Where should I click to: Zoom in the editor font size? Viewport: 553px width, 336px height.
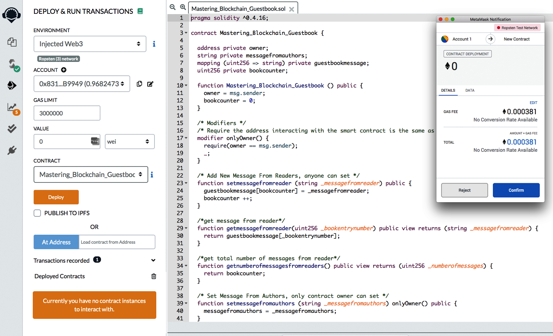coord(183,7)
